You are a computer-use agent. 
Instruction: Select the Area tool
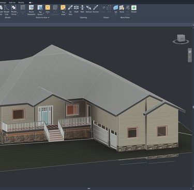pos(48,9)
